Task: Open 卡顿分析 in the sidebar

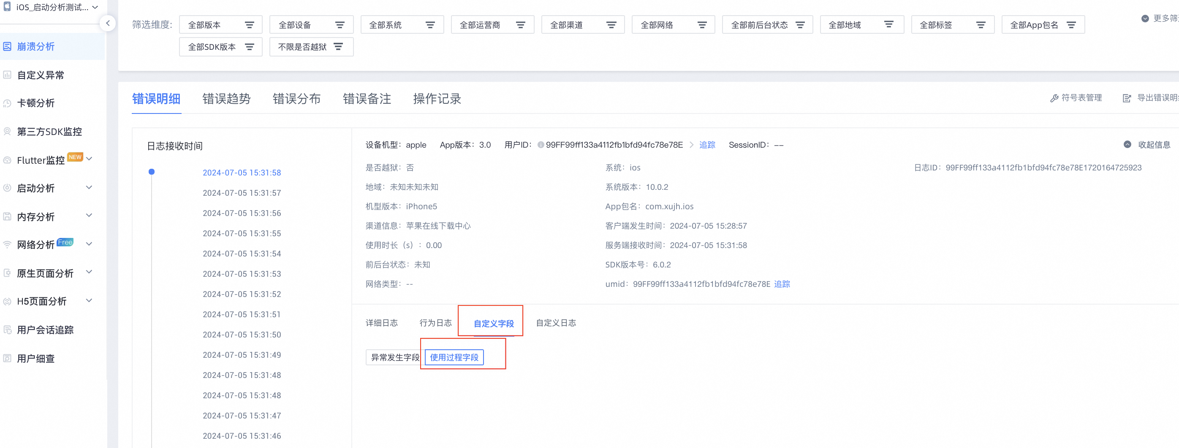Action: [x=36, y=103]
